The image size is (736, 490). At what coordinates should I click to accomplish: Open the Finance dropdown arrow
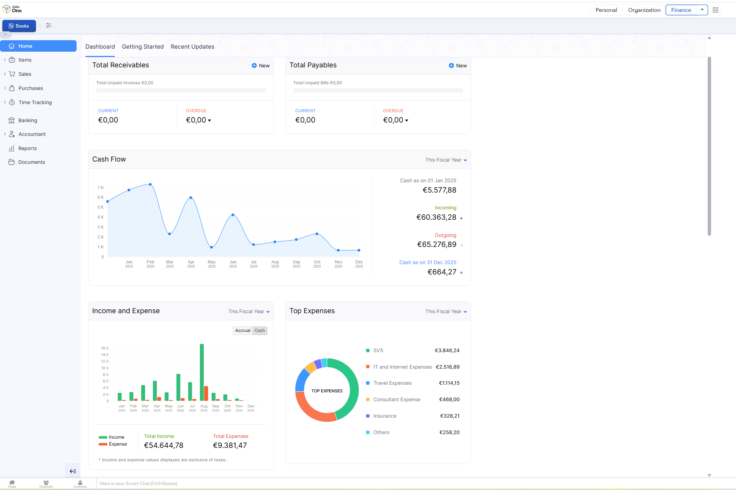pos(702,10)
